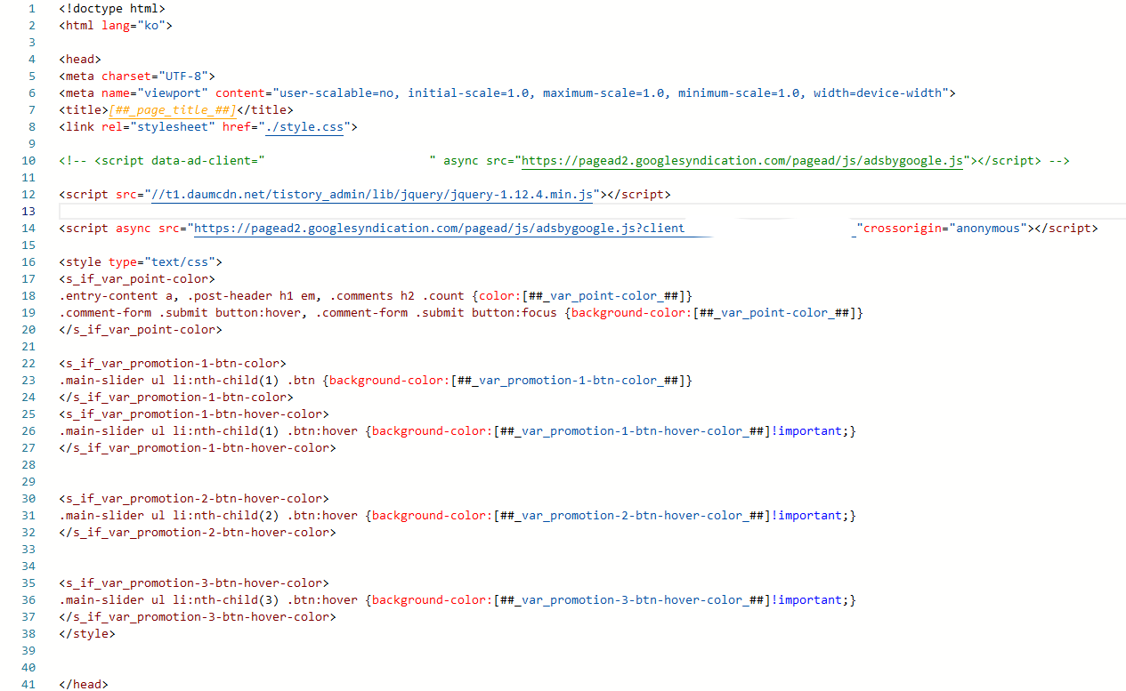Select the html lang="ko" tag
This screenshot has height=691, width=1126.
pyautogui.click(x=116, y=25)
